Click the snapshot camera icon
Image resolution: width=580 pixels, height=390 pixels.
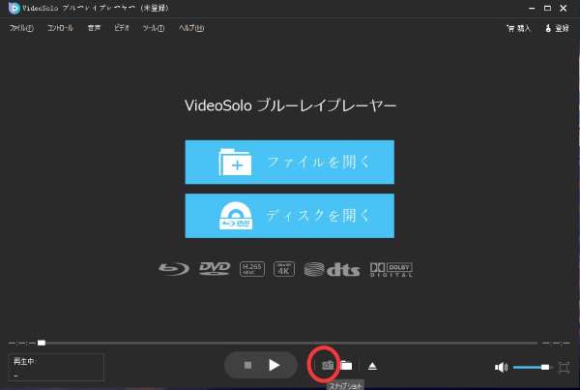point(328,366)
